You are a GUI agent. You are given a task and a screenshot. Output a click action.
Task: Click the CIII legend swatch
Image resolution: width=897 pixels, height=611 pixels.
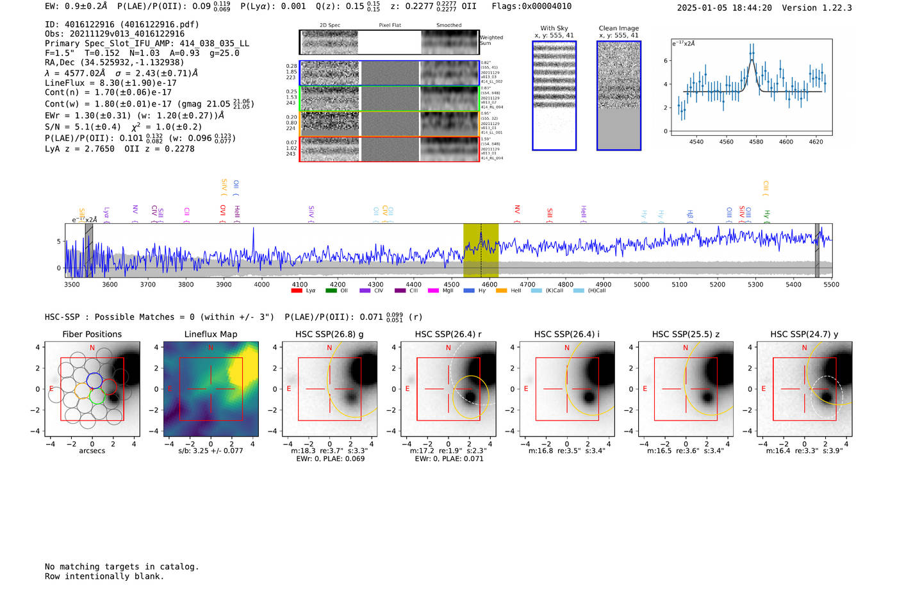coord(400,291)
